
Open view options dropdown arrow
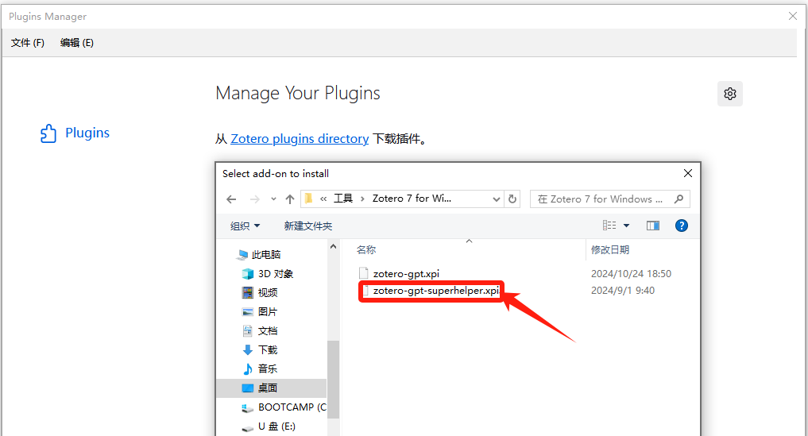click(x=627, y=226)
